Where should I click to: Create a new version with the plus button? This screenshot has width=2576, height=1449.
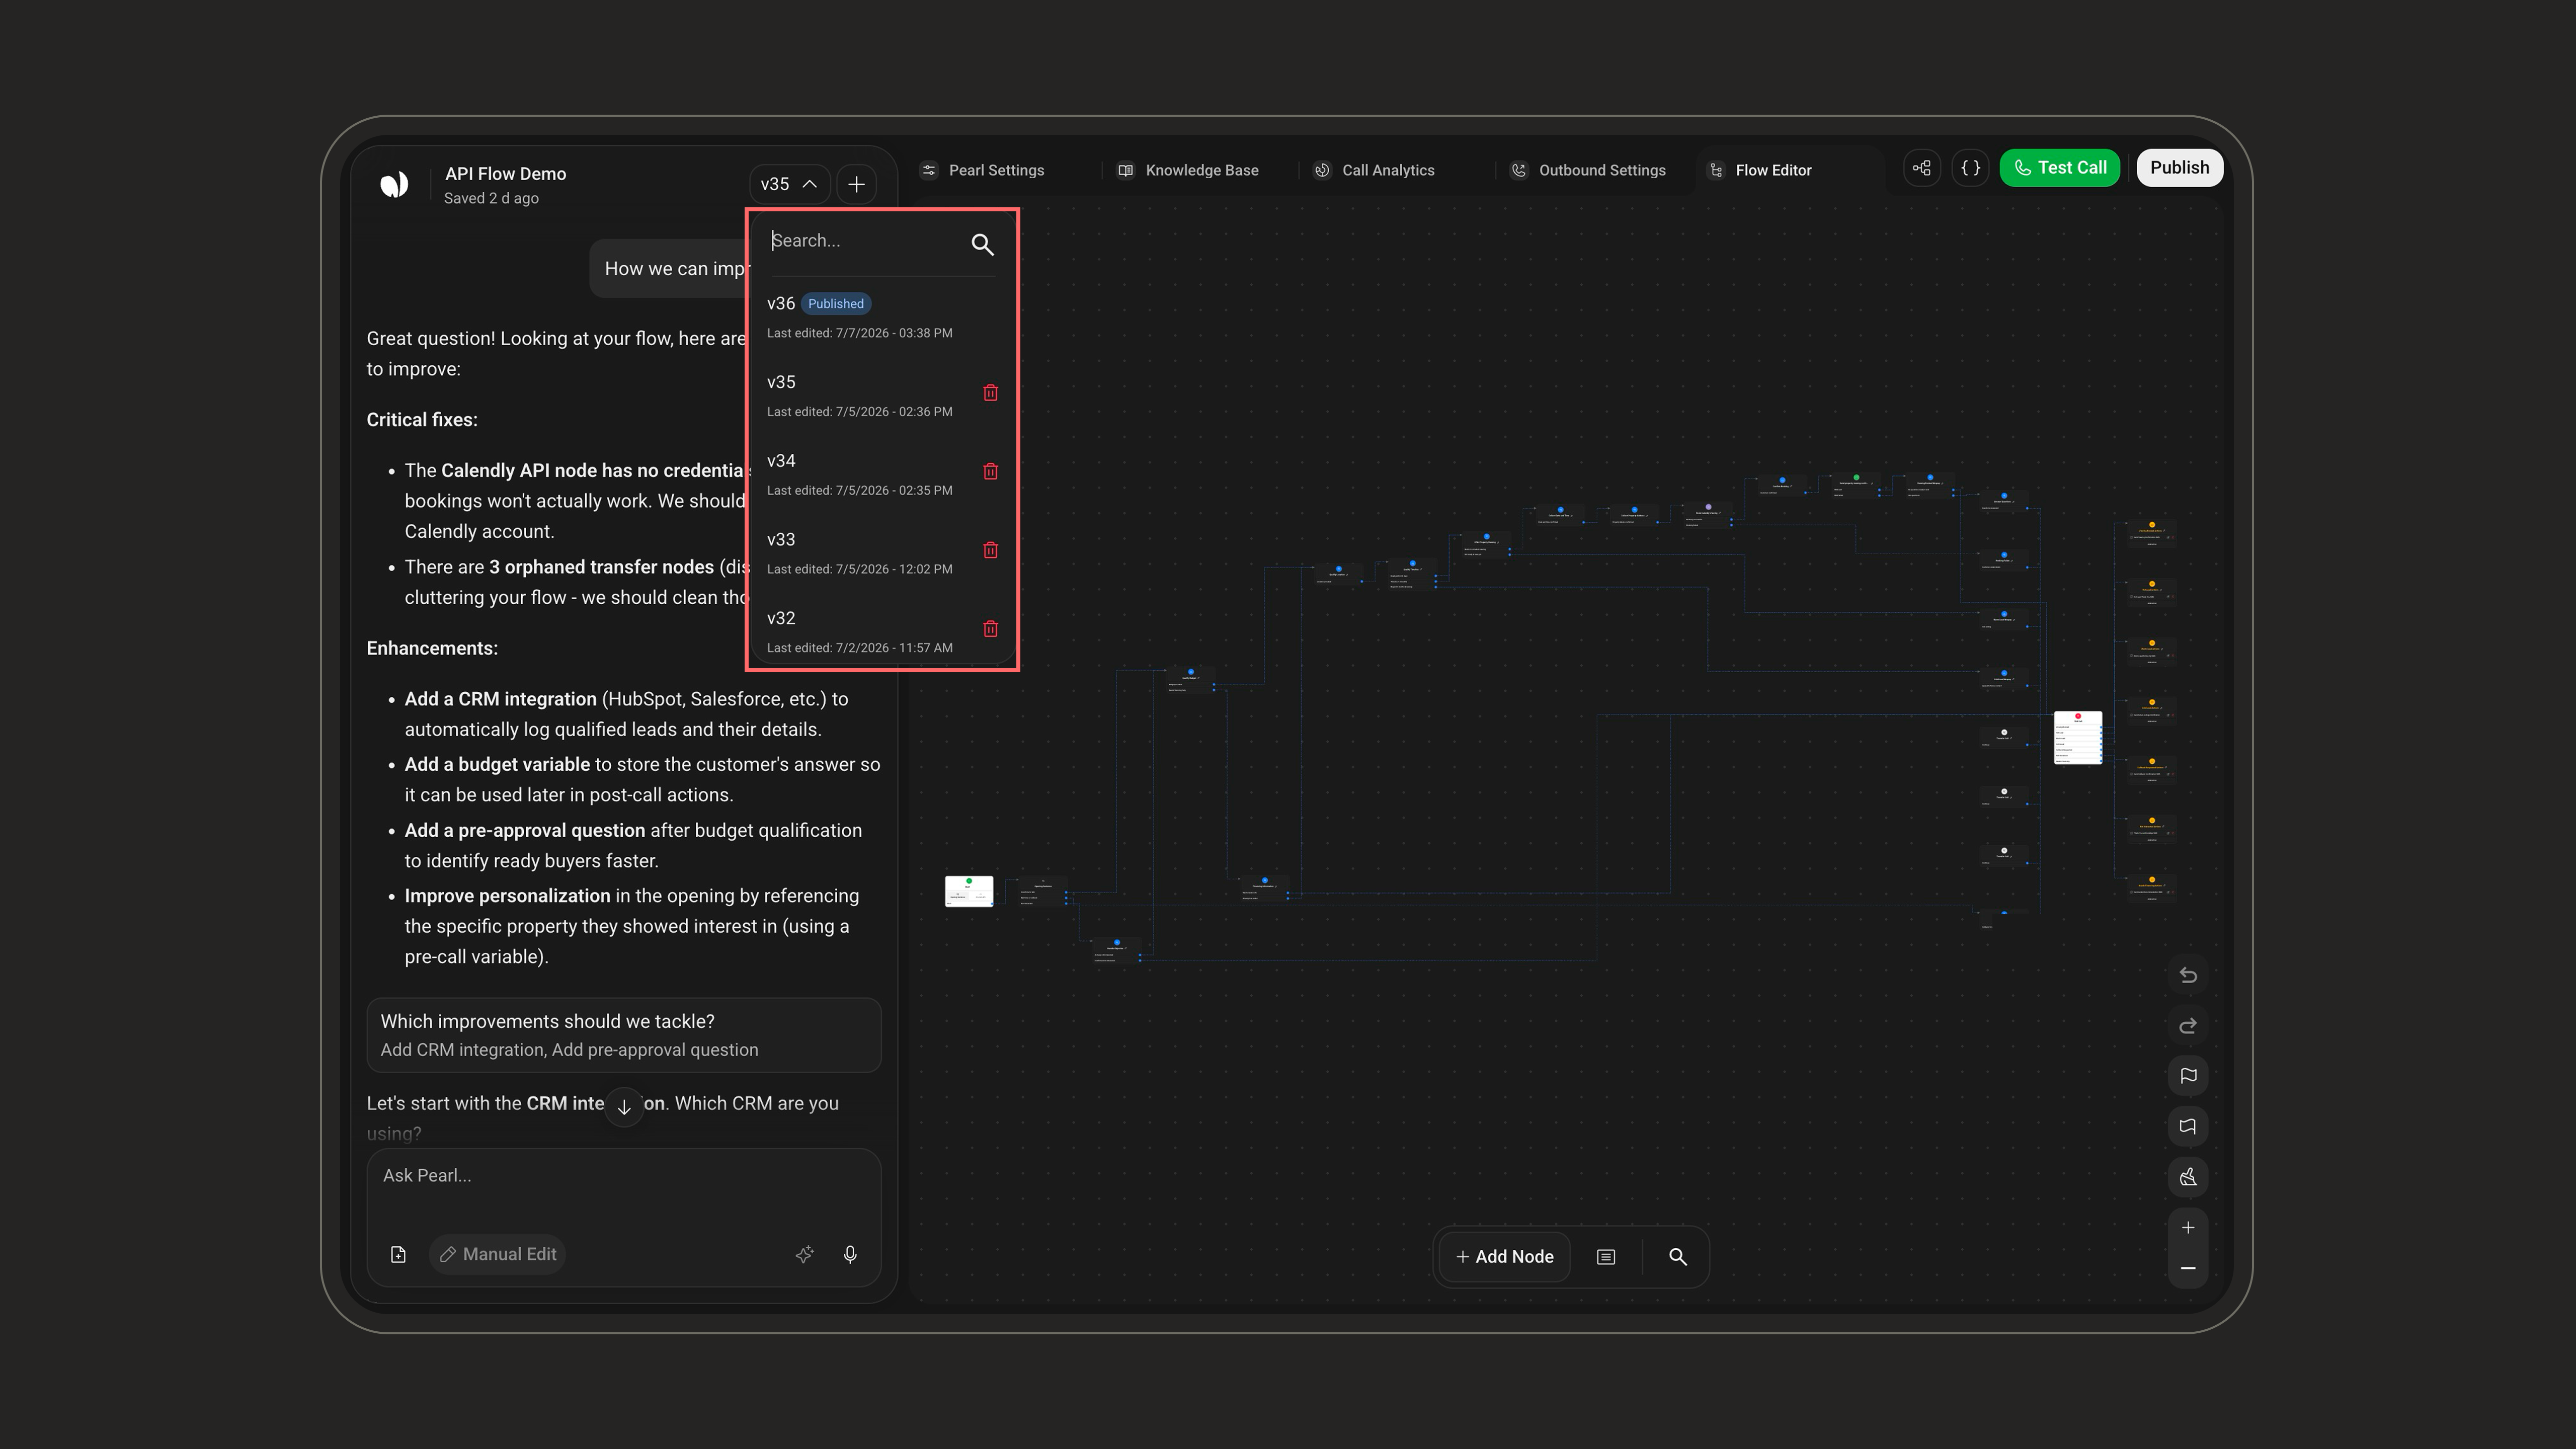tap(856, 184)
